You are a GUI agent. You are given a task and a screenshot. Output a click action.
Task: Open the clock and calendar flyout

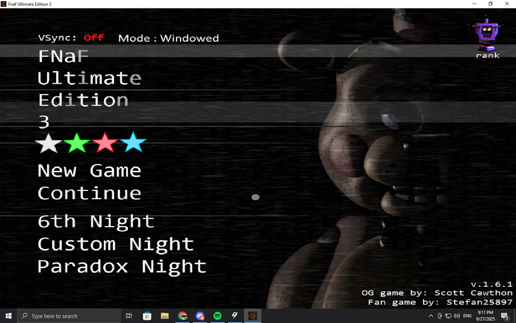click(x=486, y=316)
